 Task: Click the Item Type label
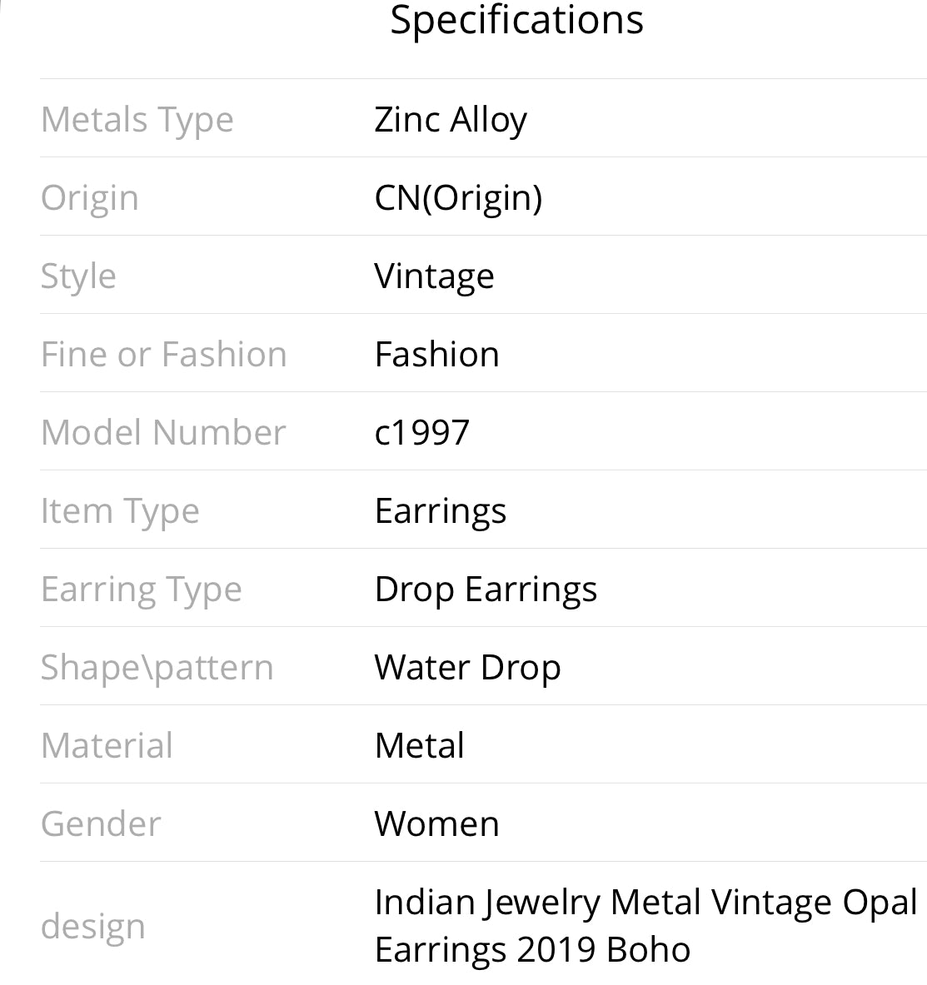(120, 511)
